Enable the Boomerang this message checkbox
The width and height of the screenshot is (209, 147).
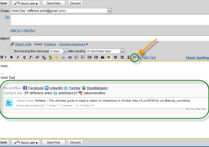point(12,51)
